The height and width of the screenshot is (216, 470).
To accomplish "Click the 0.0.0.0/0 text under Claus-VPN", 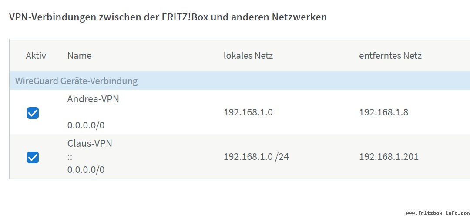I will click(x=86, y=170).
